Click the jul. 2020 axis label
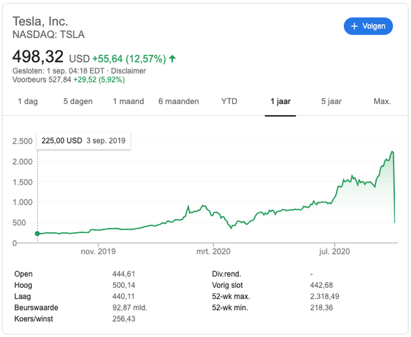 coord(334,252)
